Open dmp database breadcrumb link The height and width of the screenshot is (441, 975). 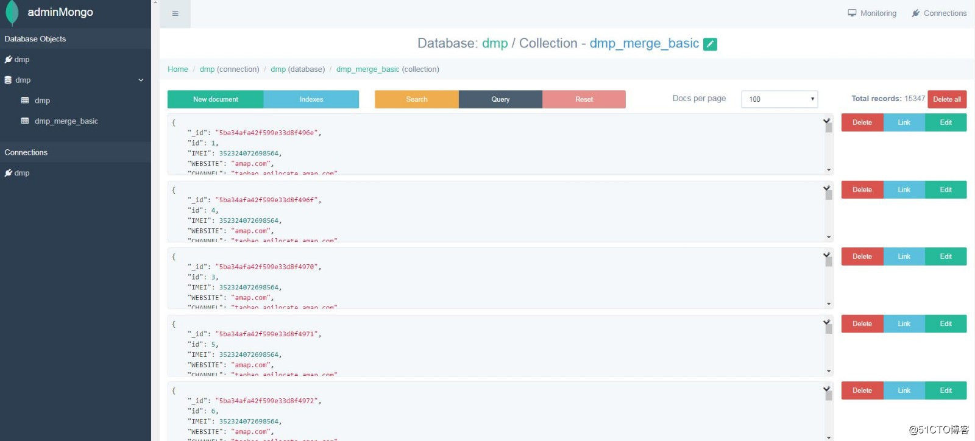278,69
